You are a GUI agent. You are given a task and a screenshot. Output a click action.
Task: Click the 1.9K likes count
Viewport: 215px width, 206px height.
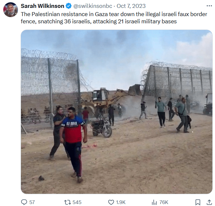coord(121,202)
